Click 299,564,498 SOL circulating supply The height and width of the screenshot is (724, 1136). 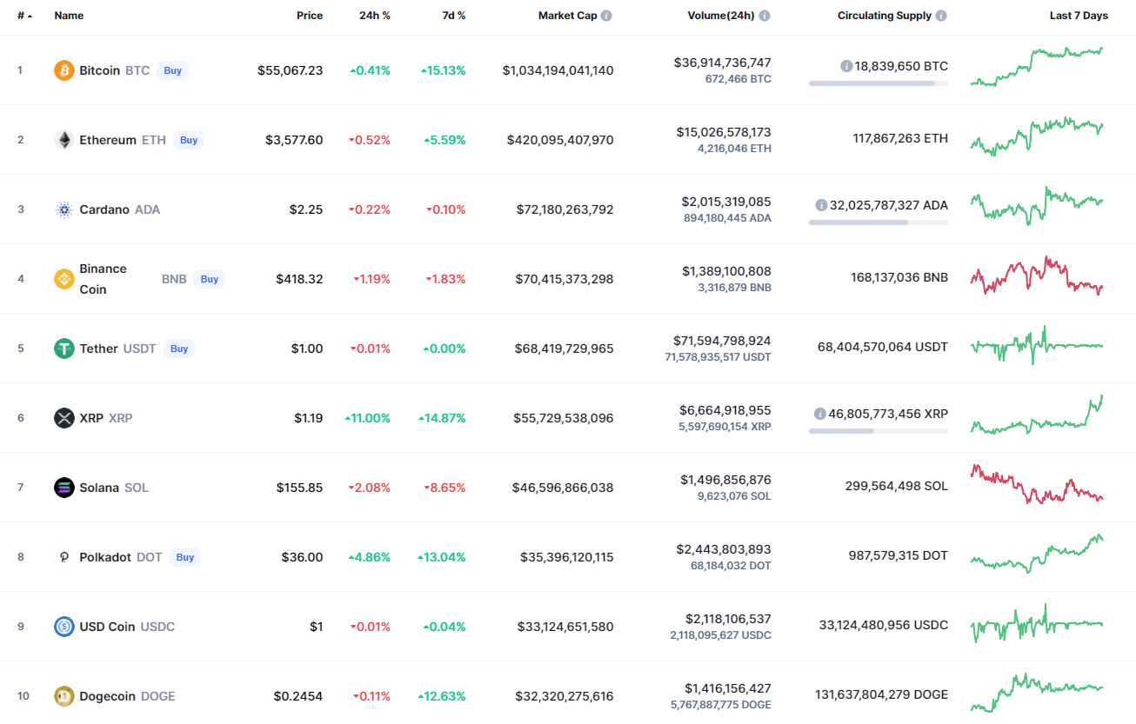[897, 486]
